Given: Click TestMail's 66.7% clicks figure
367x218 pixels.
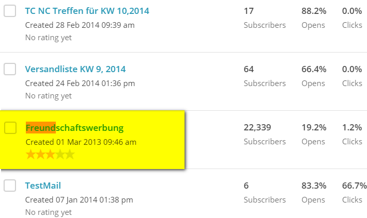Looking at the screenshot, I should point(354,186).
